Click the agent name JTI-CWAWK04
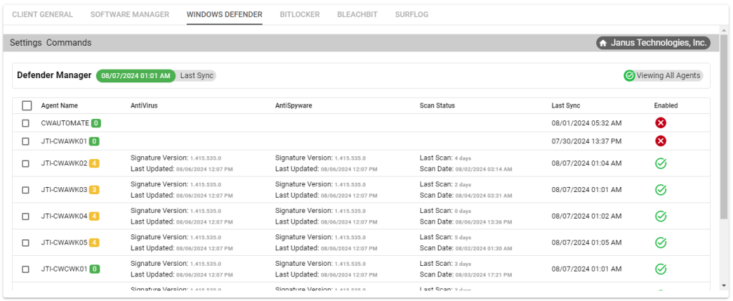This screenshot has height=301, width=733. pyautogui.click(x=64, y=216)
